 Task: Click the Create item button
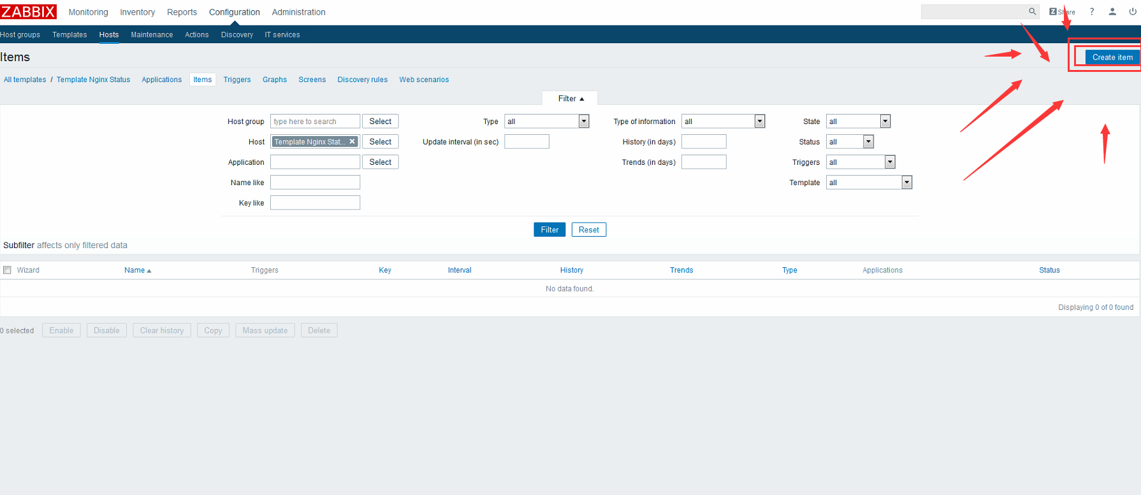point(1112,57)
